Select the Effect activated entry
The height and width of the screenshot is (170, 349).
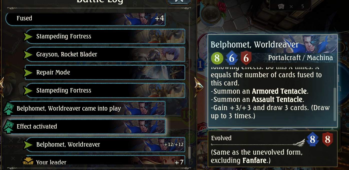click(85, 126)
